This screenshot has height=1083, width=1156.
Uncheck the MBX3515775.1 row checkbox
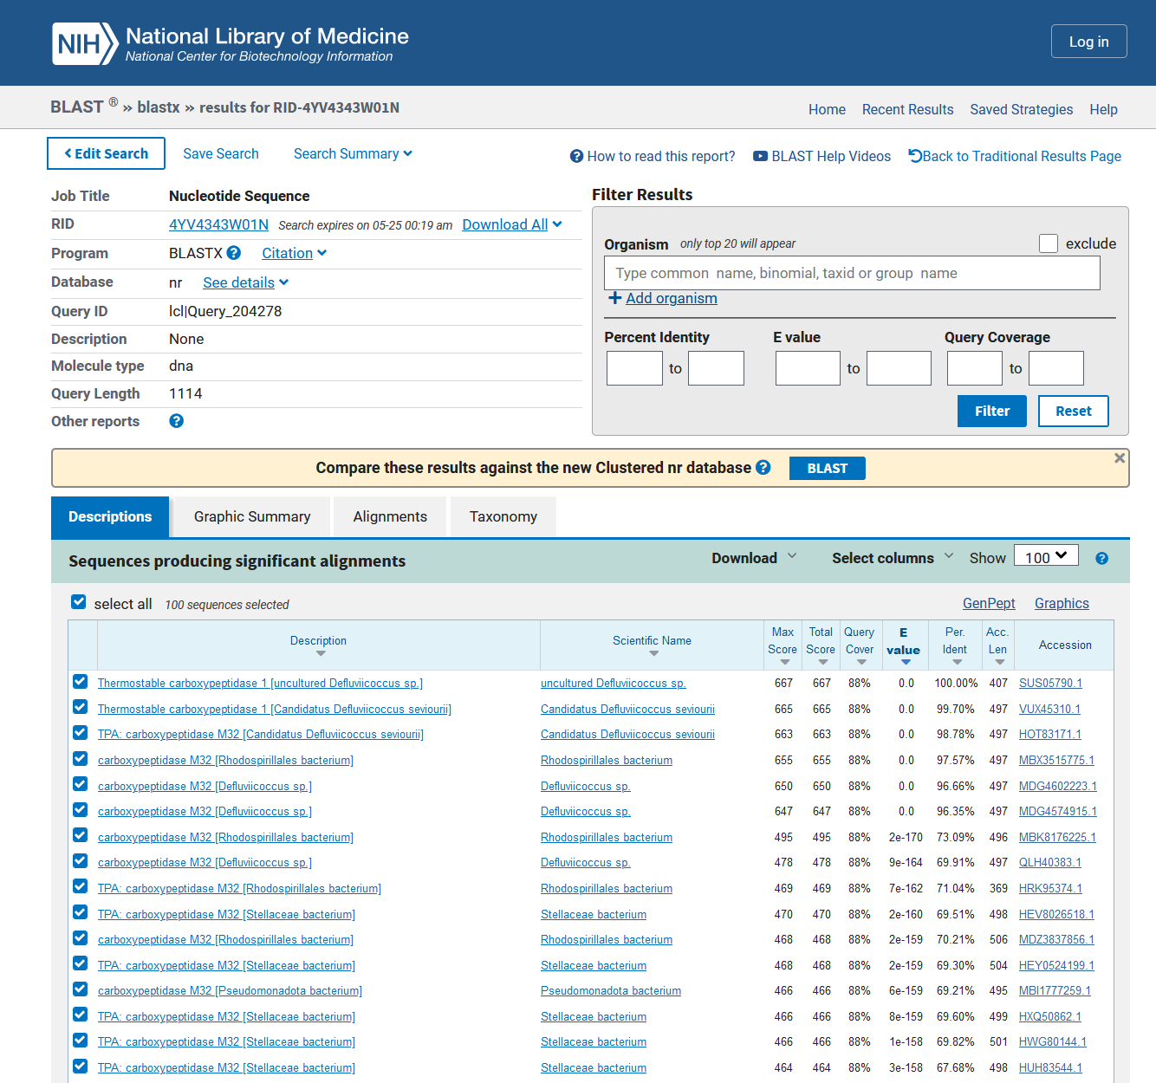(x=81, y=759)
